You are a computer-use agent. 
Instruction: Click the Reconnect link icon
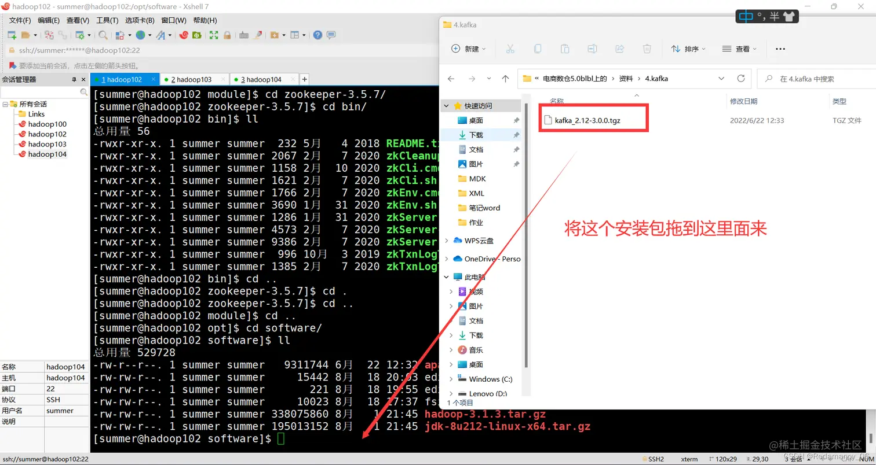[62, 35]
